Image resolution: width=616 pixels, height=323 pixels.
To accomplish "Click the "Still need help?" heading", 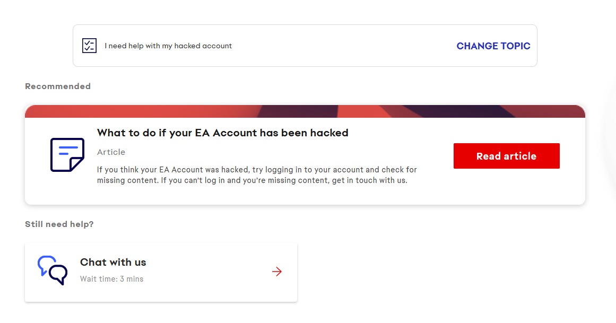I will tap(59, 224).
